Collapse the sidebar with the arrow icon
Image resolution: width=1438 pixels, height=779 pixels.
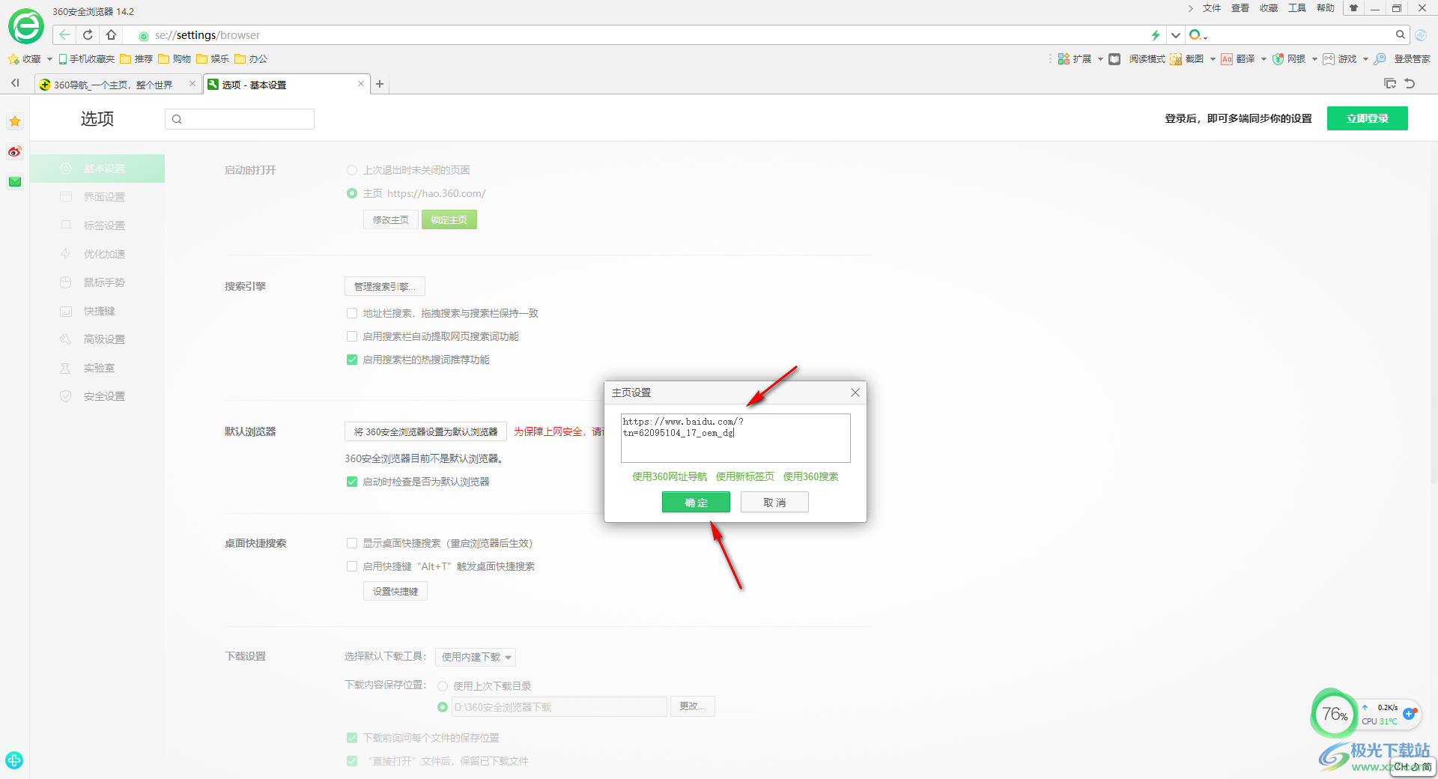click(15, 83)
